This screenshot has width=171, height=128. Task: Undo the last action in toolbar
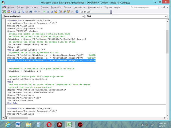point(36,12)
